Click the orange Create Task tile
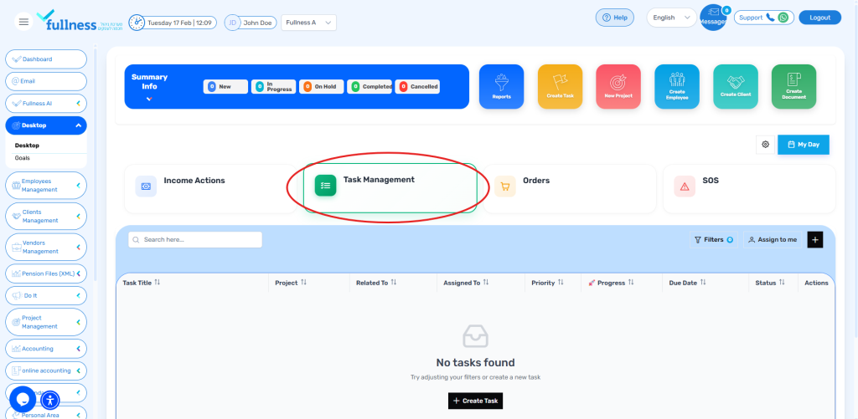Screen dimensions: 858x419 click(x=560, y=86)
